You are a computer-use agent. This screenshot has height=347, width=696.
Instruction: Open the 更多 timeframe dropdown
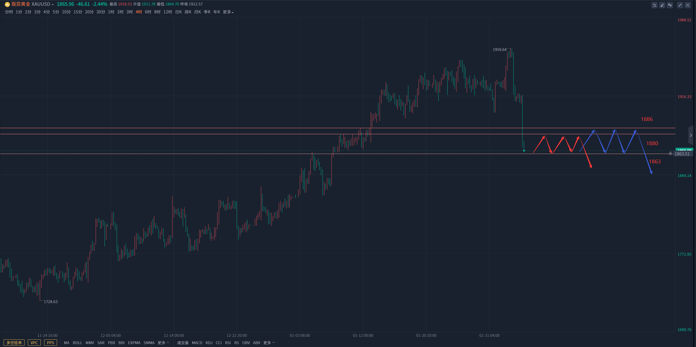[228, 12]
